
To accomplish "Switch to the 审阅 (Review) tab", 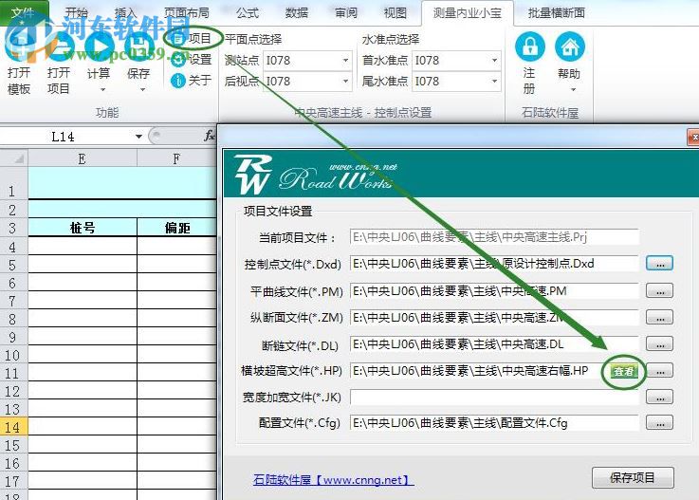I will [x=346, y=13].
